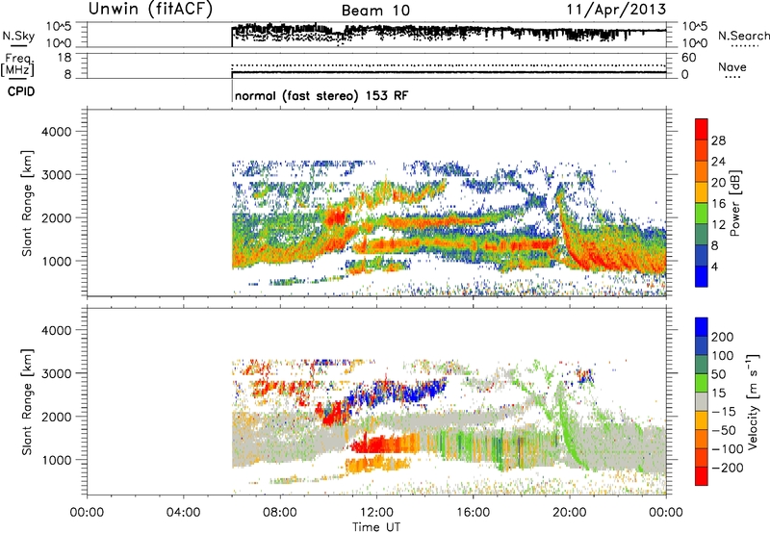Click the '18' frequency axis value
This screenshot has height=533, width=770.
[x=64, y=58]
